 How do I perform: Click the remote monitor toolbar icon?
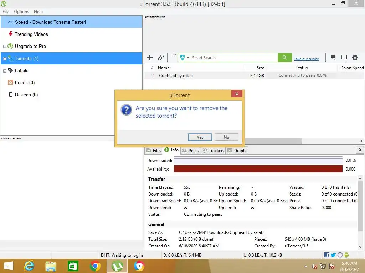(x=344, y=57)
